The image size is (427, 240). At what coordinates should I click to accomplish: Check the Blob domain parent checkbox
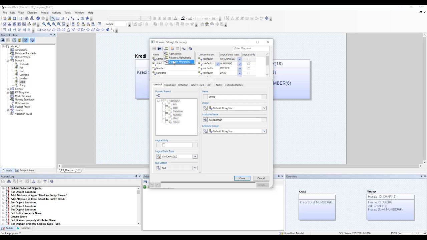(x=167, y=108)
